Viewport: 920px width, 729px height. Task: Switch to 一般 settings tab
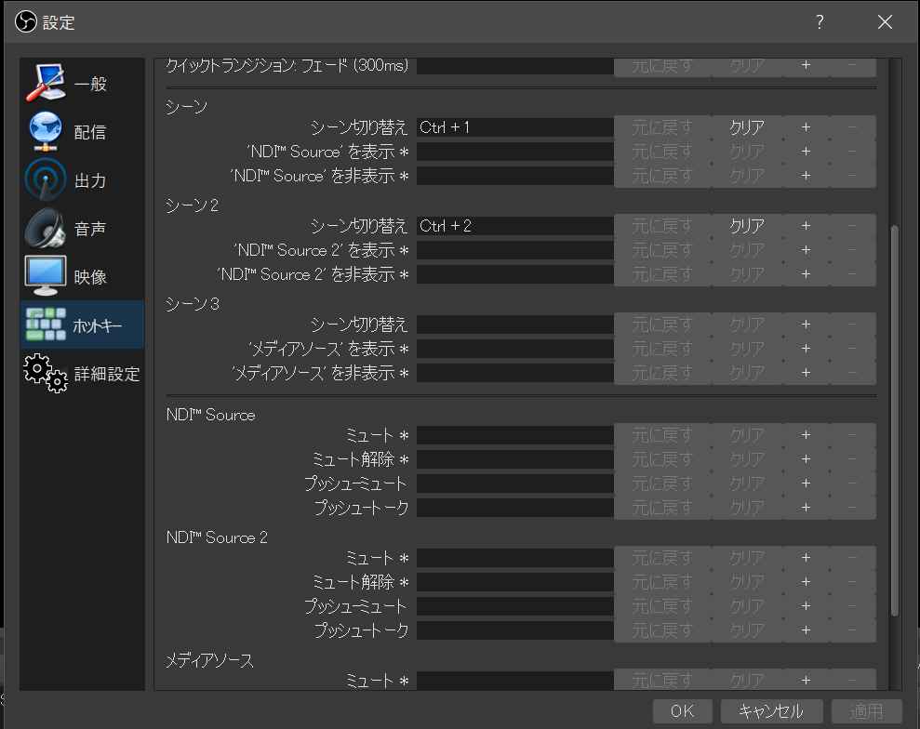(82, 83)
